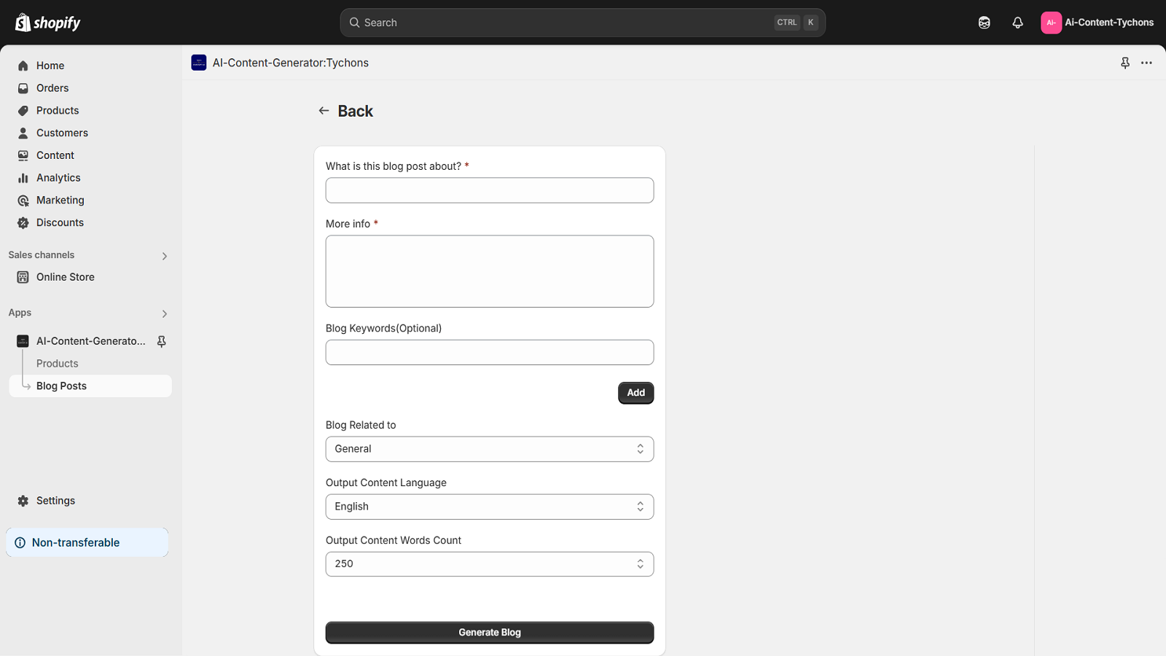Click the More info text area
The height and width of the screenshot is (656, 1166).
pyautogui.click(x=490, y=271)
